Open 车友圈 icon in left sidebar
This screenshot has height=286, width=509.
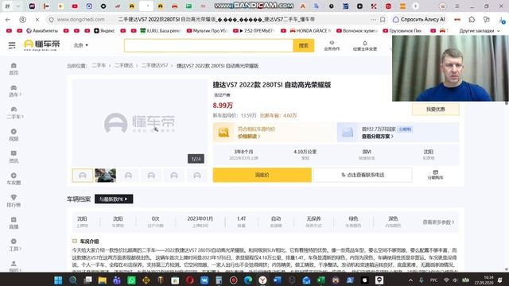(14, 179)
